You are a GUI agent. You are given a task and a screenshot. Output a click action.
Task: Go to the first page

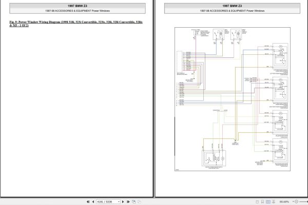coord(88,201)
